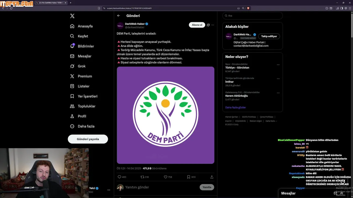Viewport: 353px width, 198px height.
Task: Open the Gizlilik Politikası footer link
Action: (249, 117)
